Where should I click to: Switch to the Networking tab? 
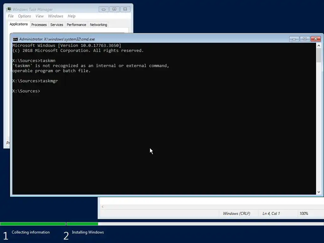[98, 25]
